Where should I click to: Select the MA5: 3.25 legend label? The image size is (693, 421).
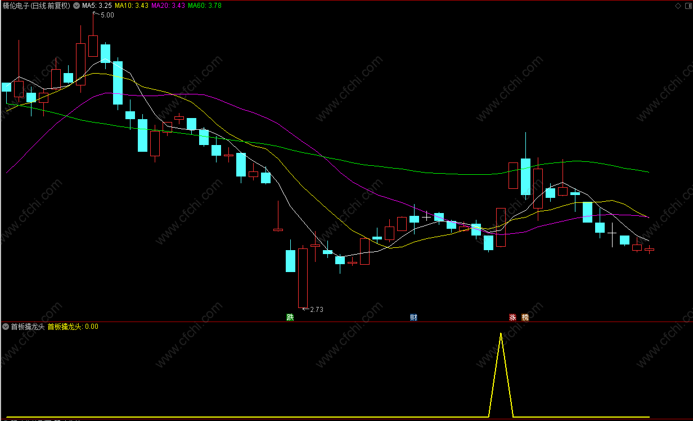pos(97,6)
